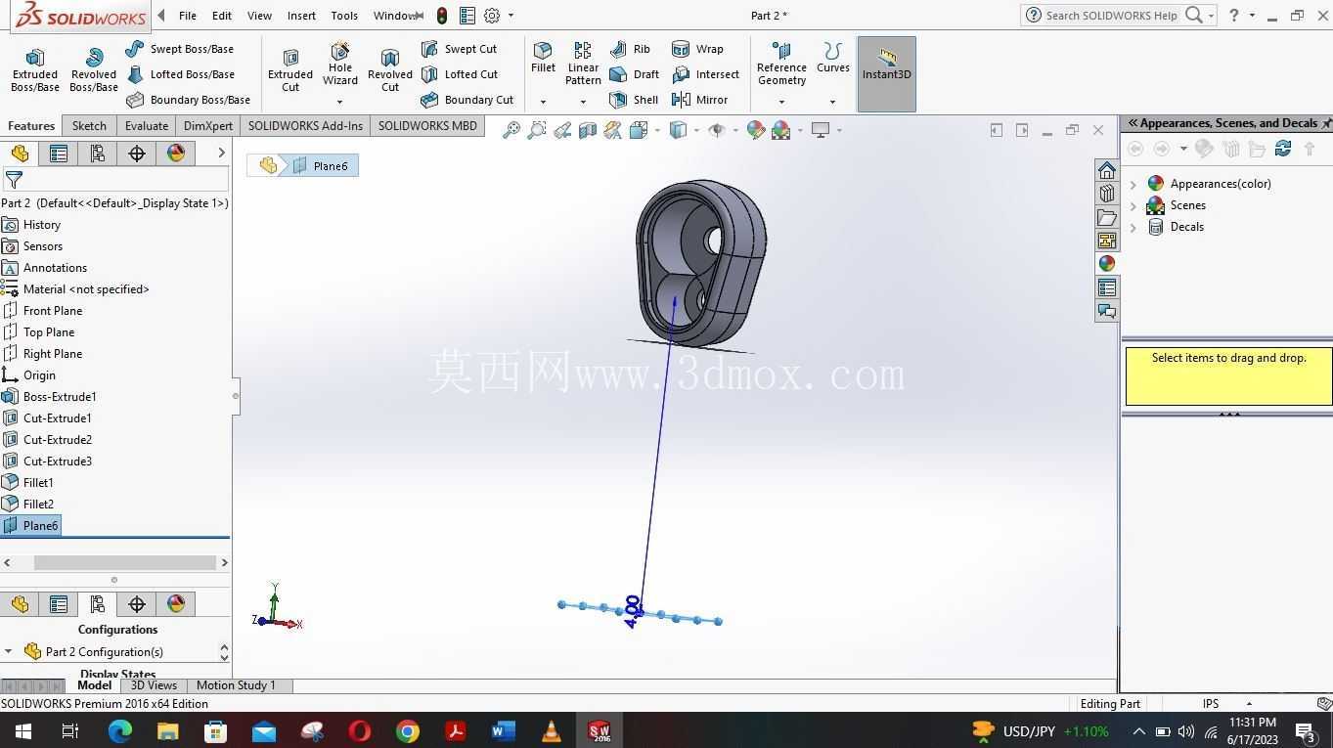Expand the Part 2 Configuration(s) node
The width and height of the screenshot is (1333, 748).
[x=8, y=652]
